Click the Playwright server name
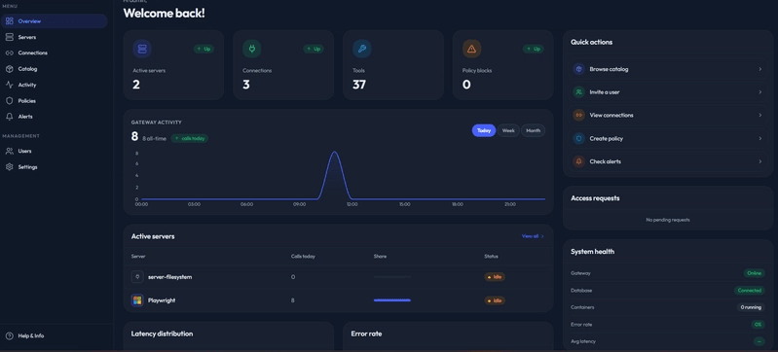 162,300
